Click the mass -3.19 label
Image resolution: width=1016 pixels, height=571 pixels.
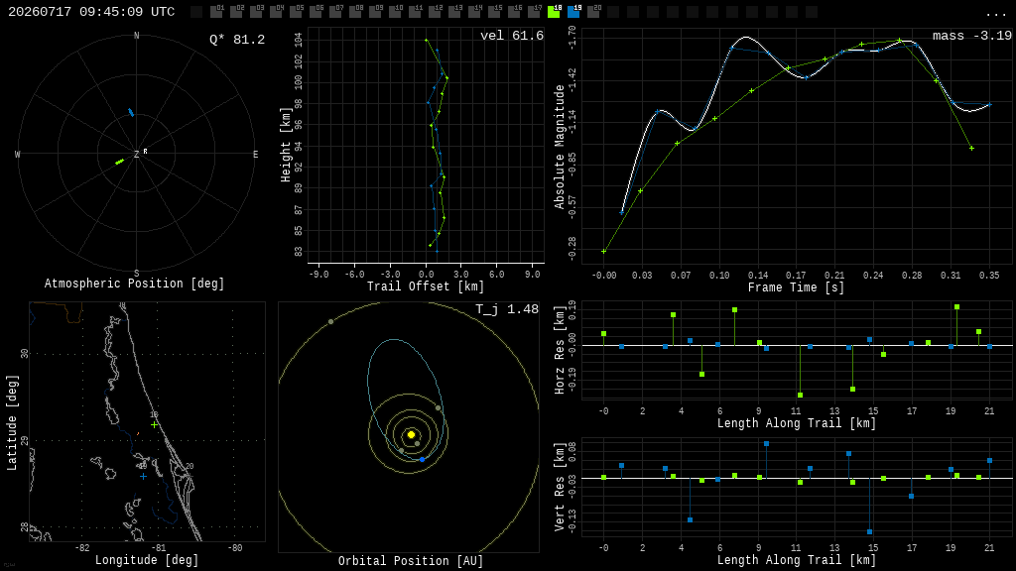[x=972, y=36]
